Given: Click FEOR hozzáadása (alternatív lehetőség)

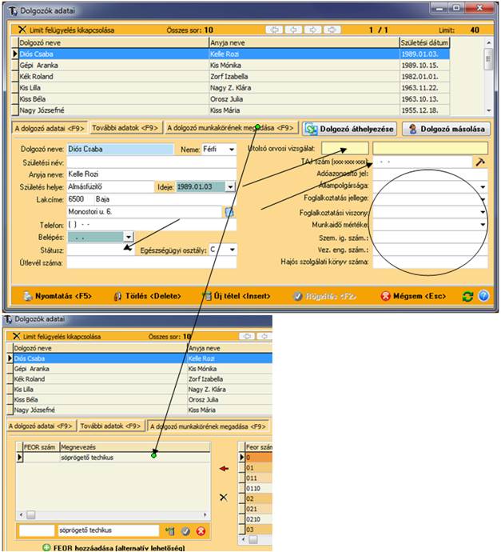Looking at the screenshot, I should pyautogui.click(x=114, y=548).
